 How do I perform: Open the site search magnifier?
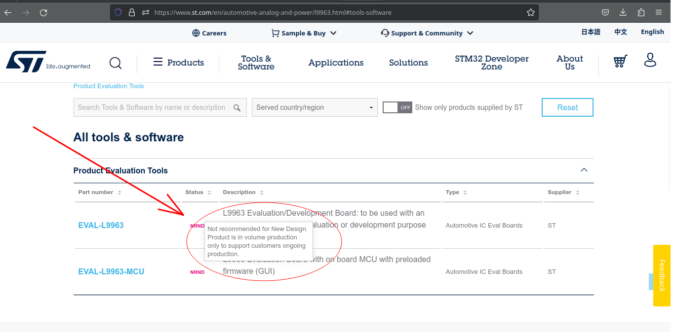(115, 63)
